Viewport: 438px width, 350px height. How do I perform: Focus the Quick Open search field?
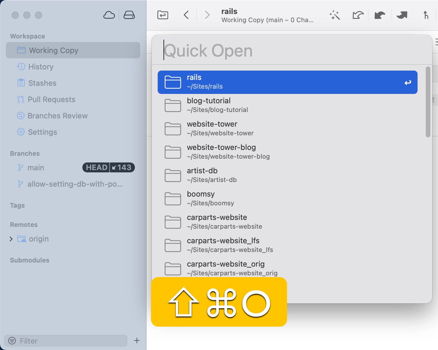292,50
